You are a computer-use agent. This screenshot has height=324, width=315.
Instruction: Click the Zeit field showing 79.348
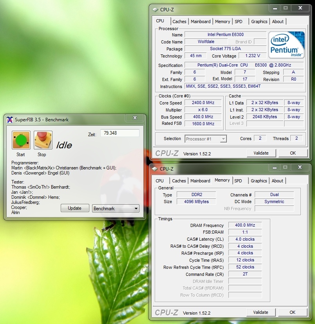(x=120, y=133)
